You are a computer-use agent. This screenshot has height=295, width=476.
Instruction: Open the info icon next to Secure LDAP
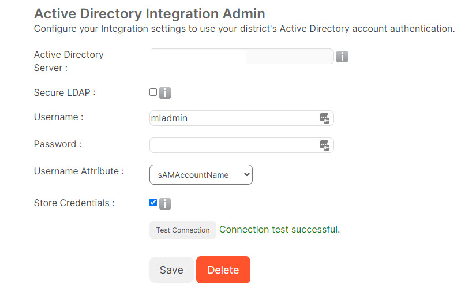tap(165, 93)
